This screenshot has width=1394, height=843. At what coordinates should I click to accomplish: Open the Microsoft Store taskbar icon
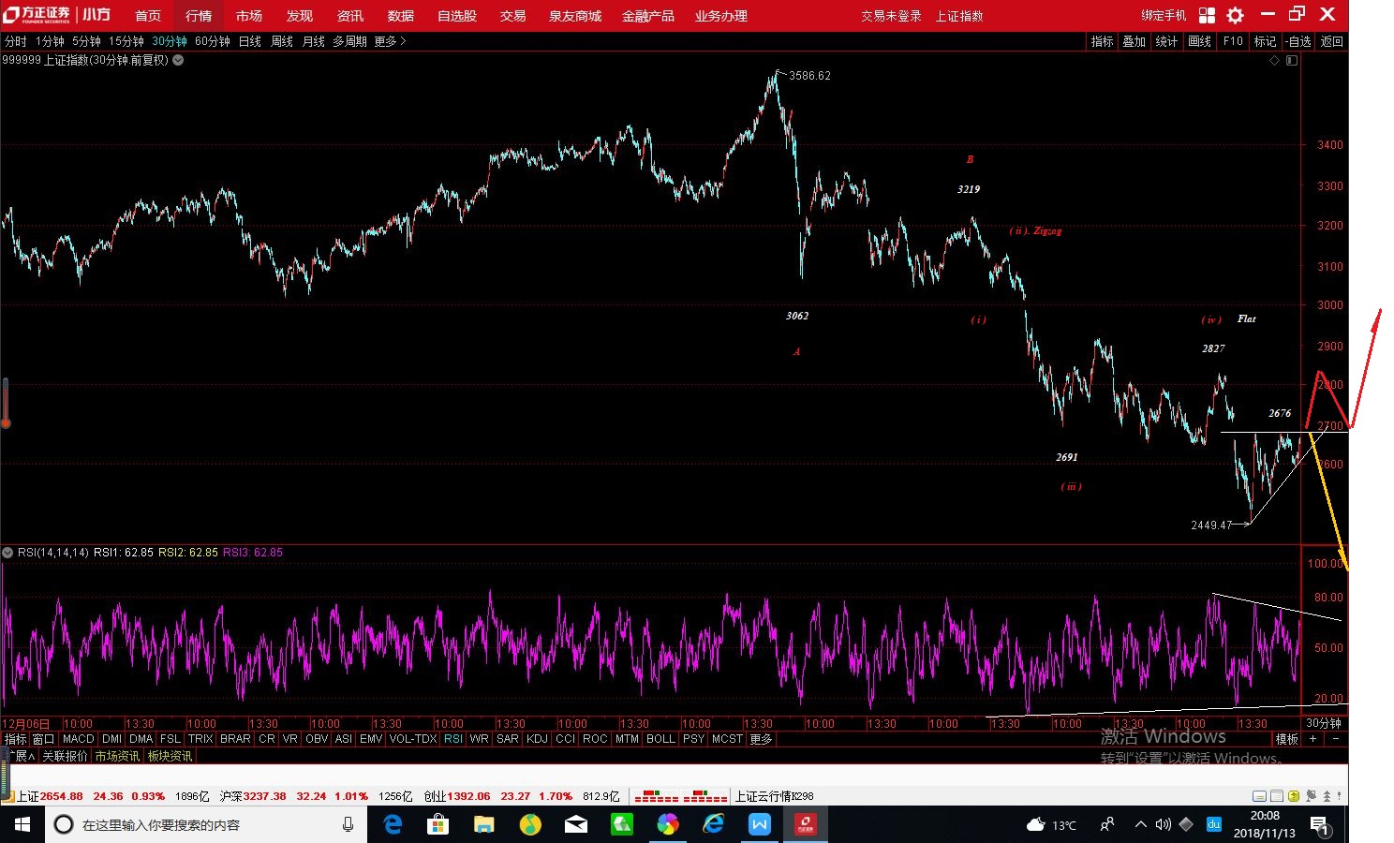coord(437,824)
